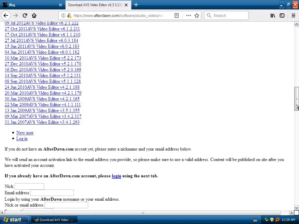Go back to the previous page
299x224 pixels.
tap(6, 15)
